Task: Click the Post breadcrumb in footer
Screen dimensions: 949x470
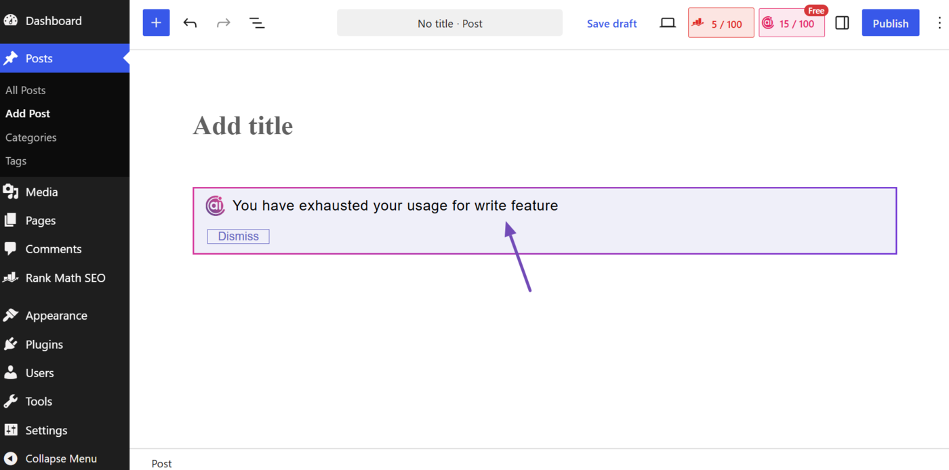Action: (161, 463)
